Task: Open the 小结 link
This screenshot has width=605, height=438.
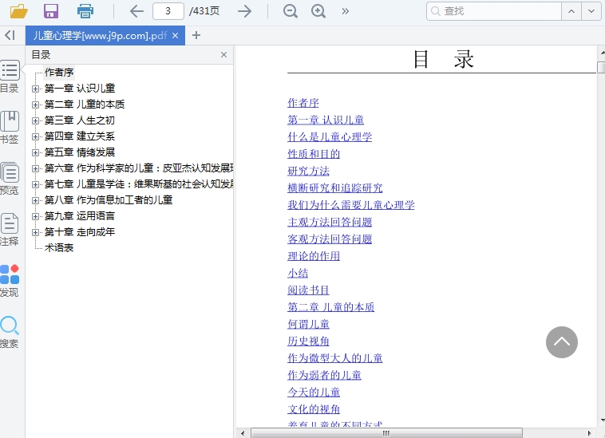Action: (298, 273)
